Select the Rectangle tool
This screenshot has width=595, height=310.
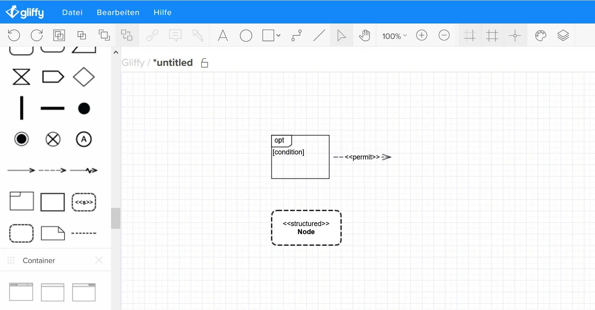(x=268, y=35)
